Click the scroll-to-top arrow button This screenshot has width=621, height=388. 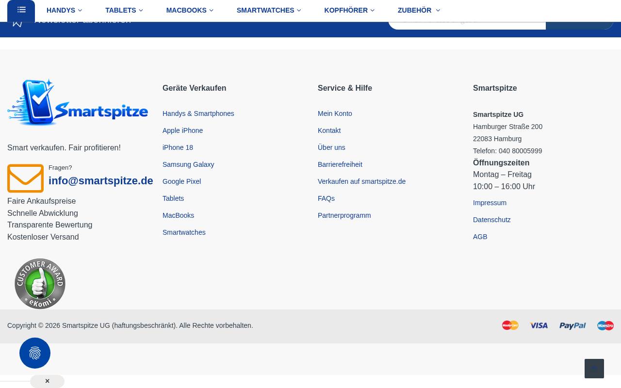click(x=594, y=369)
